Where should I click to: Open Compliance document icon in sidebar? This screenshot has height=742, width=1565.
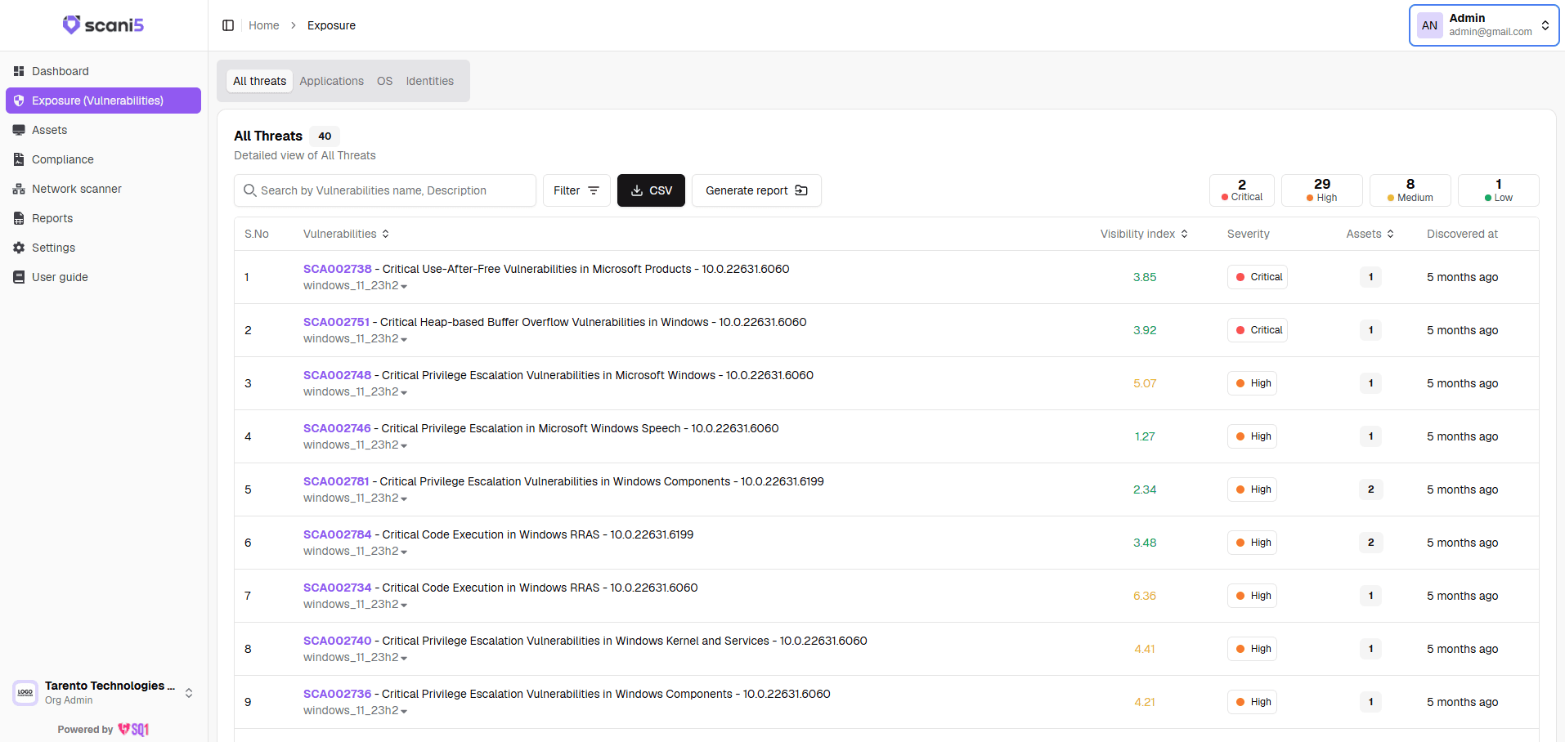[x=19, y=159]
